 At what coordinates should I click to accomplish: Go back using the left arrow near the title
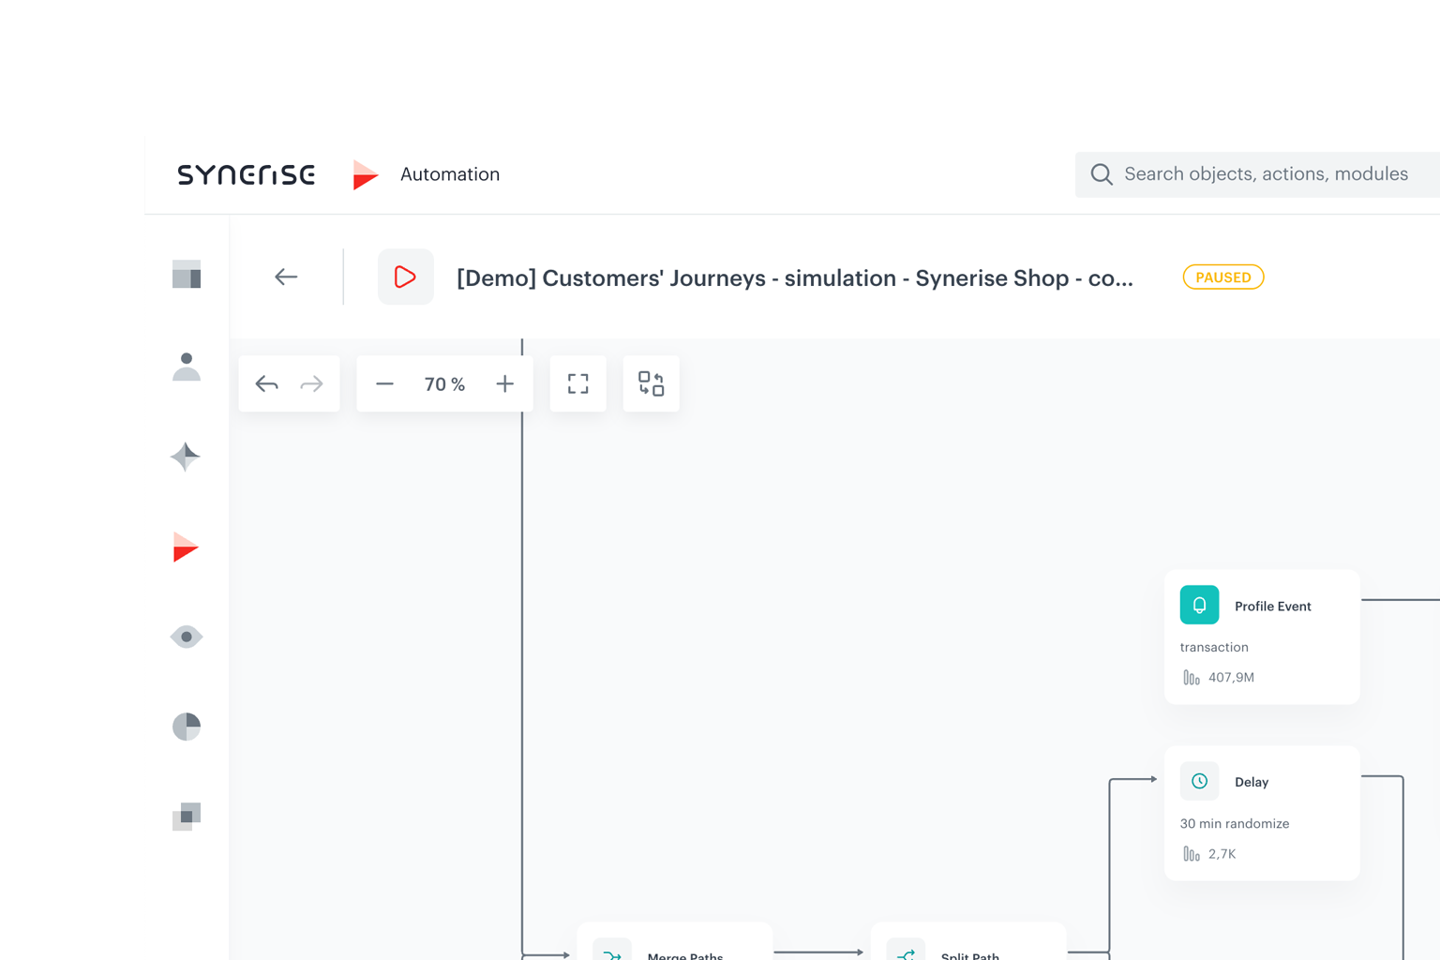[286, 277]
